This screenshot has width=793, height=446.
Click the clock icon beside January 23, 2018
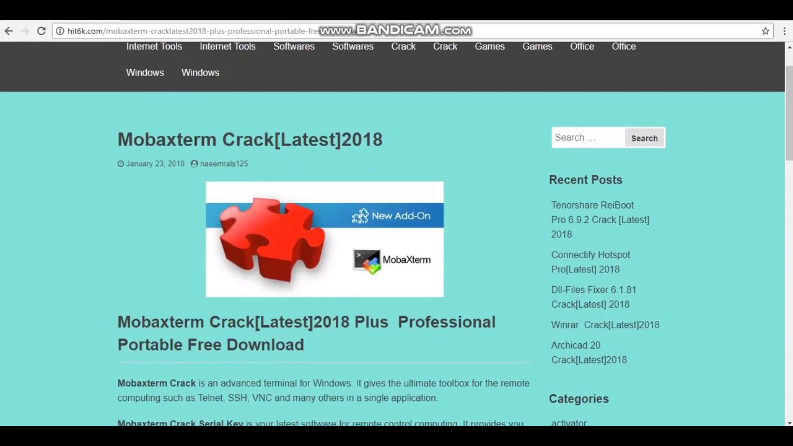coord(121,164)
